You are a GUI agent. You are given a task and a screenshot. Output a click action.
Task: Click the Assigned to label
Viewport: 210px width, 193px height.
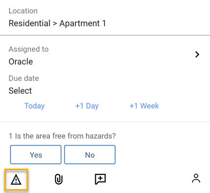(x=29, y=49)
